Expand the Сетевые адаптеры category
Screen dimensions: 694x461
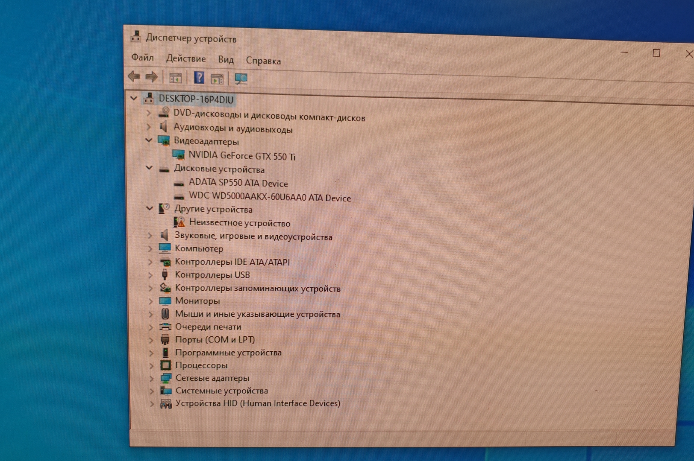point(151,378)
